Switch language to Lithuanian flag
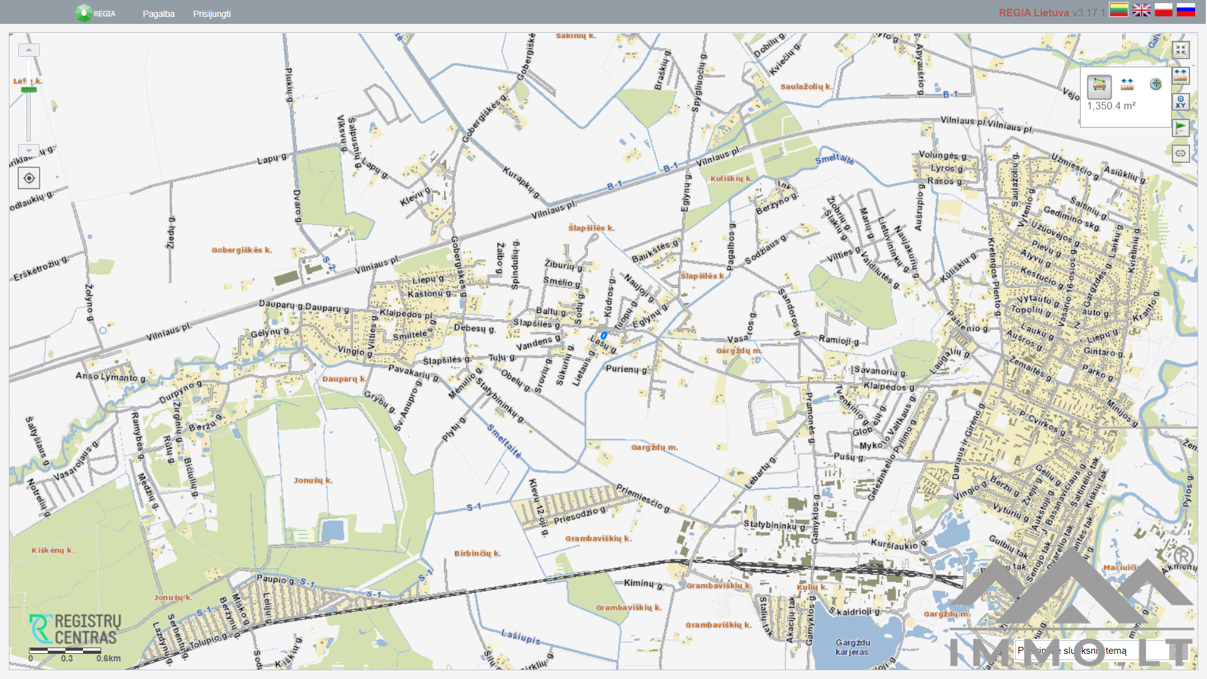1207x679 pixels. tap(1118, 10)
